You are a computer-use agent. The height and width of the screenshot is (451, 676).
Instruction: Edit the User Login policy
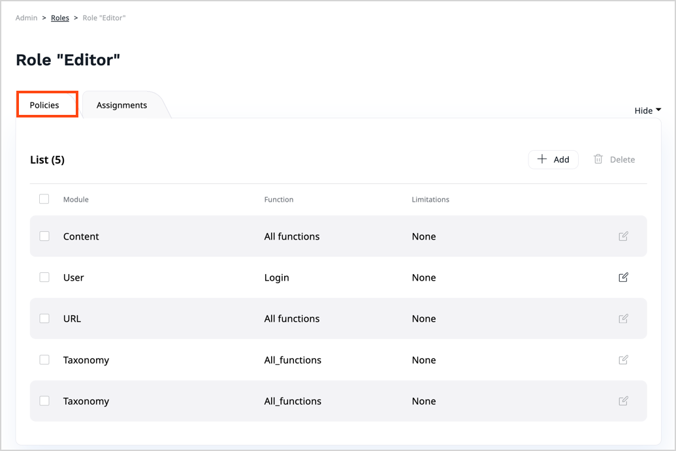623,277
